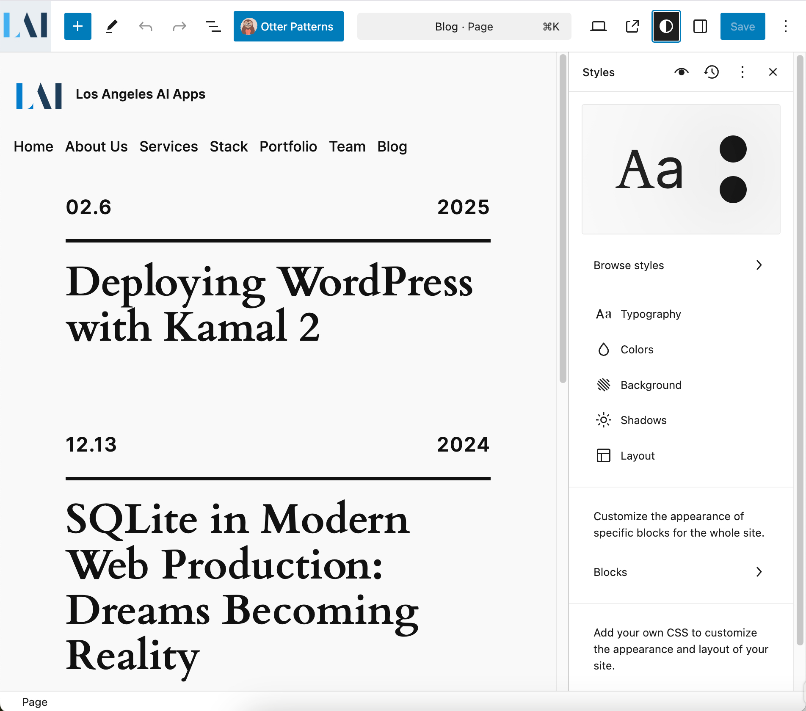Open style Revisions history icon

712,72
